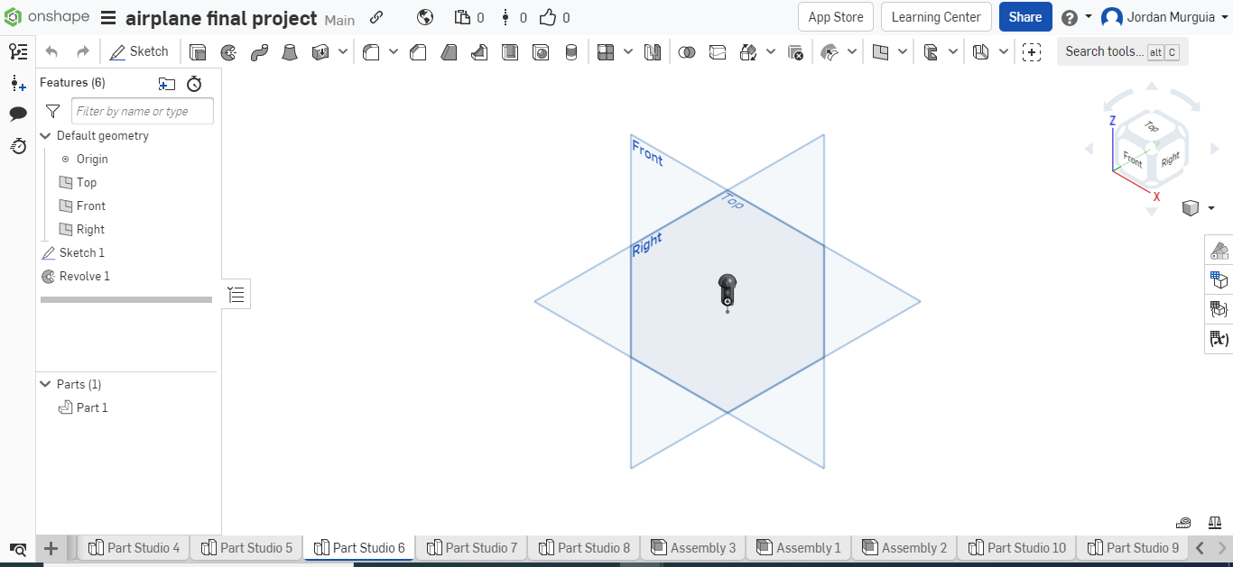Open the Revolve tool
Viewport: 1233px width, 567px height.
click(227, 51)
